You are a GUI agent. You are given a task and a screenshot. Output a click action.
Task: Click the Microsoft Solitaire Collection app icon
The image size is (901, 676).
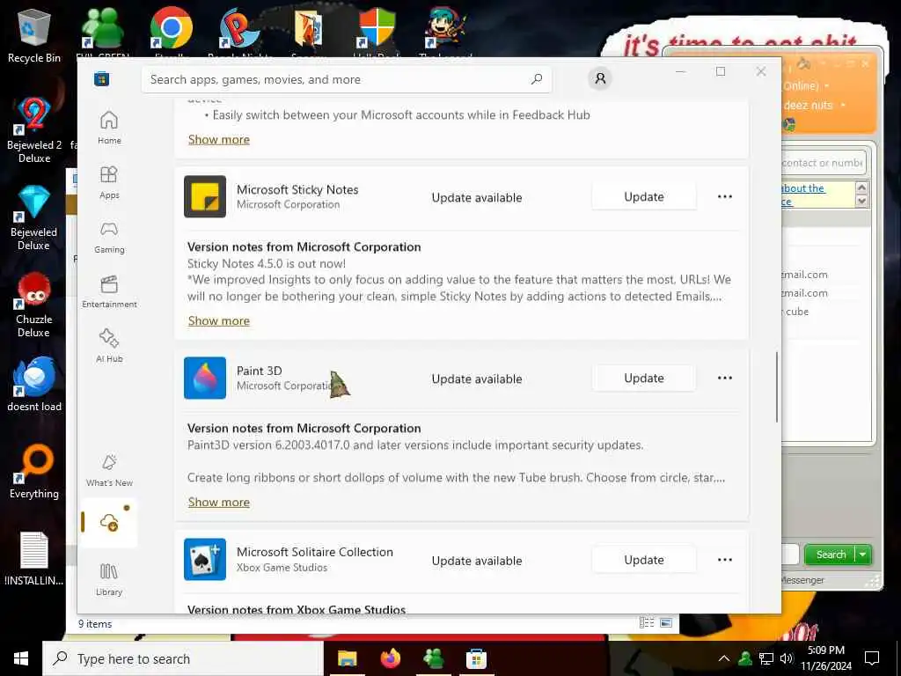tap(204, 559)
